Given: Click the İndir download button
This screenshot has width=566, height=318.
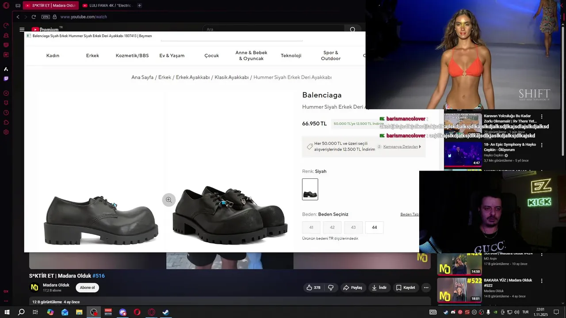Looking at the screenshot, I should click(x=379, y=288).
